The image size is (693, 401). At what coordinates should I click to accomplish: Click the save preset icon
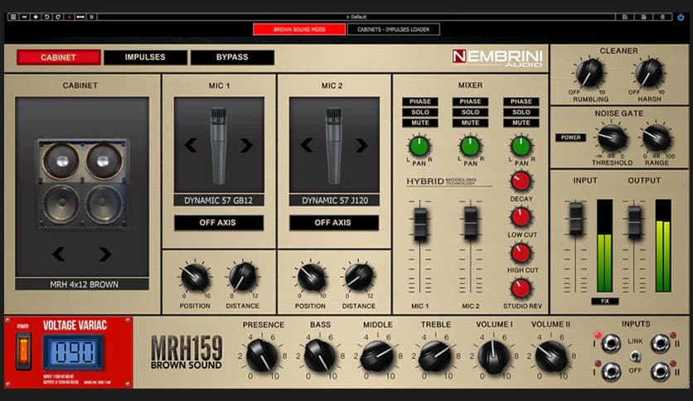(624, 17)
